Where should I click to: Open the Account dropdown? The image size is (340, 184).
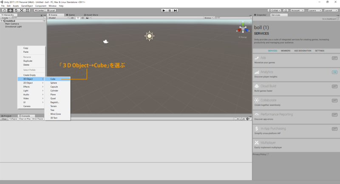pyautogui.click(x=297, y=10)
